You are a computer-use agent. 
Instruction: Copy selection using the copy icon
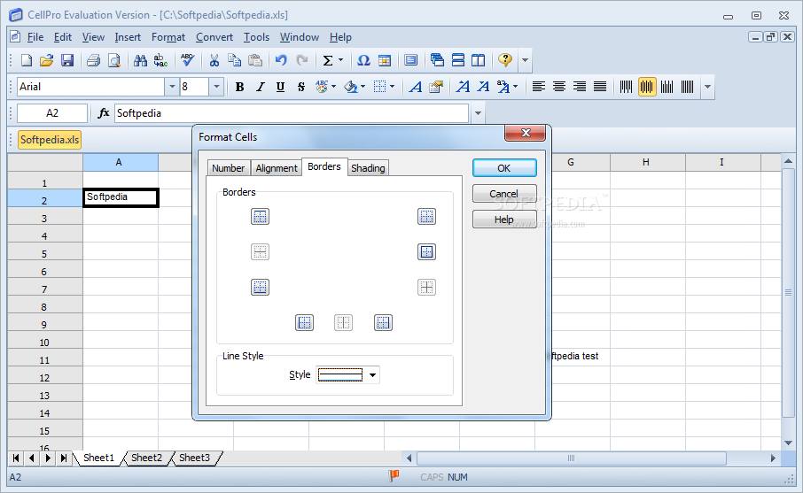coord(235,60)
